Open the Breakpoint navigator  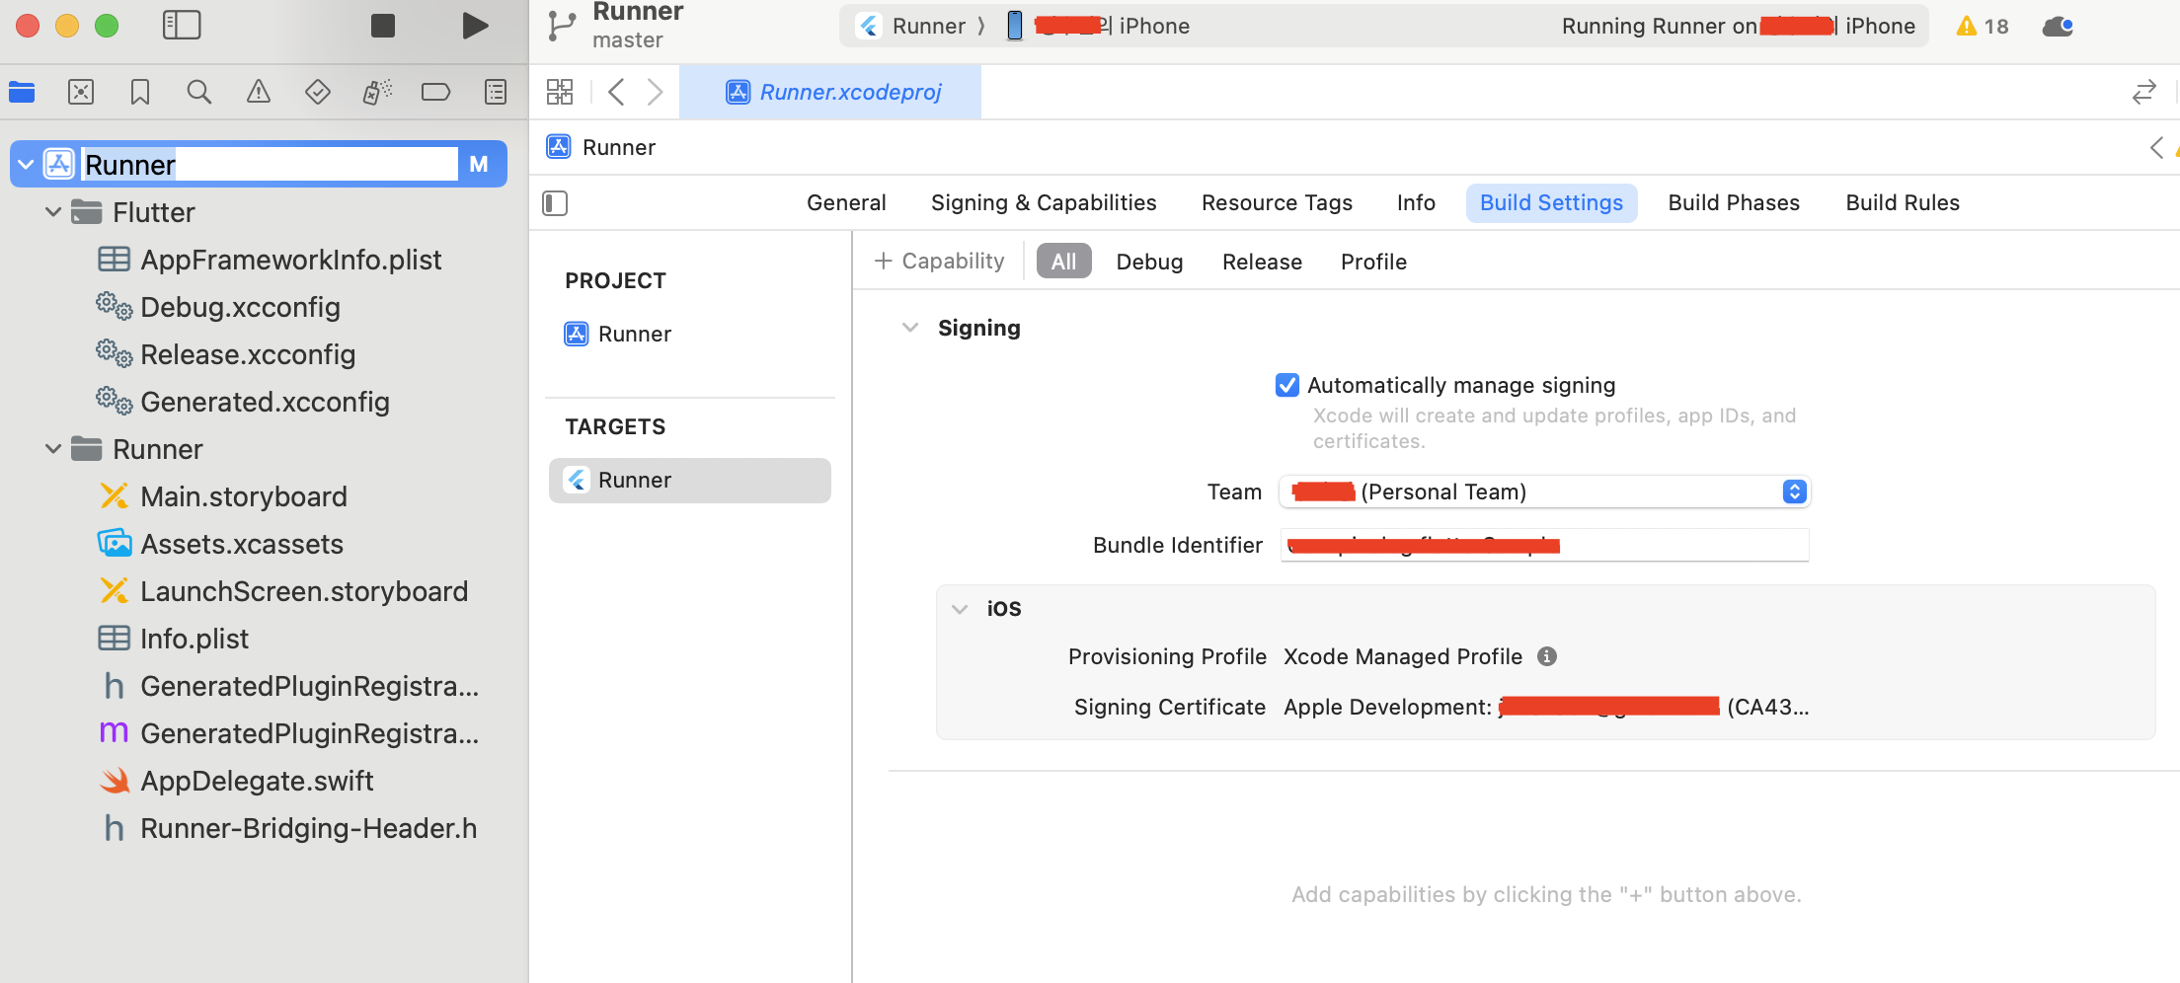435,93
